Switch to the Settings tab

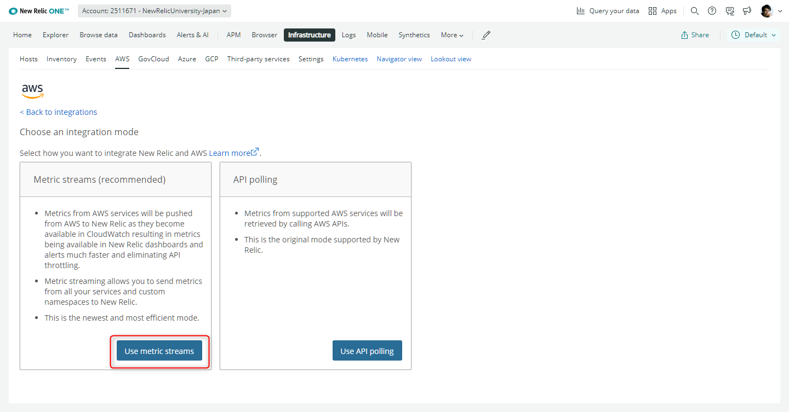point(311,59)
